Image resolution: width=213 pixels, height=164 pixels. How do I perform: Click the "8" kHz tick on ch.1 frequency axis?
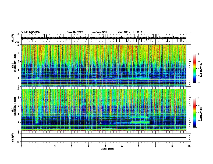click(x=19, y=53)
